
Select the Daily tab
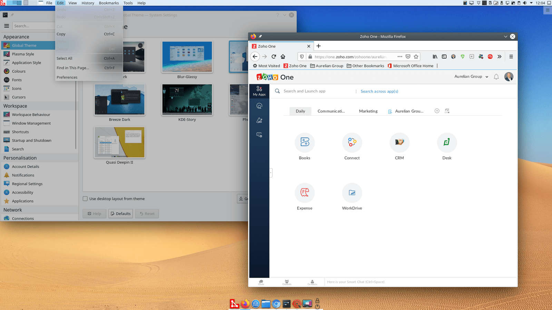[300, 111]
